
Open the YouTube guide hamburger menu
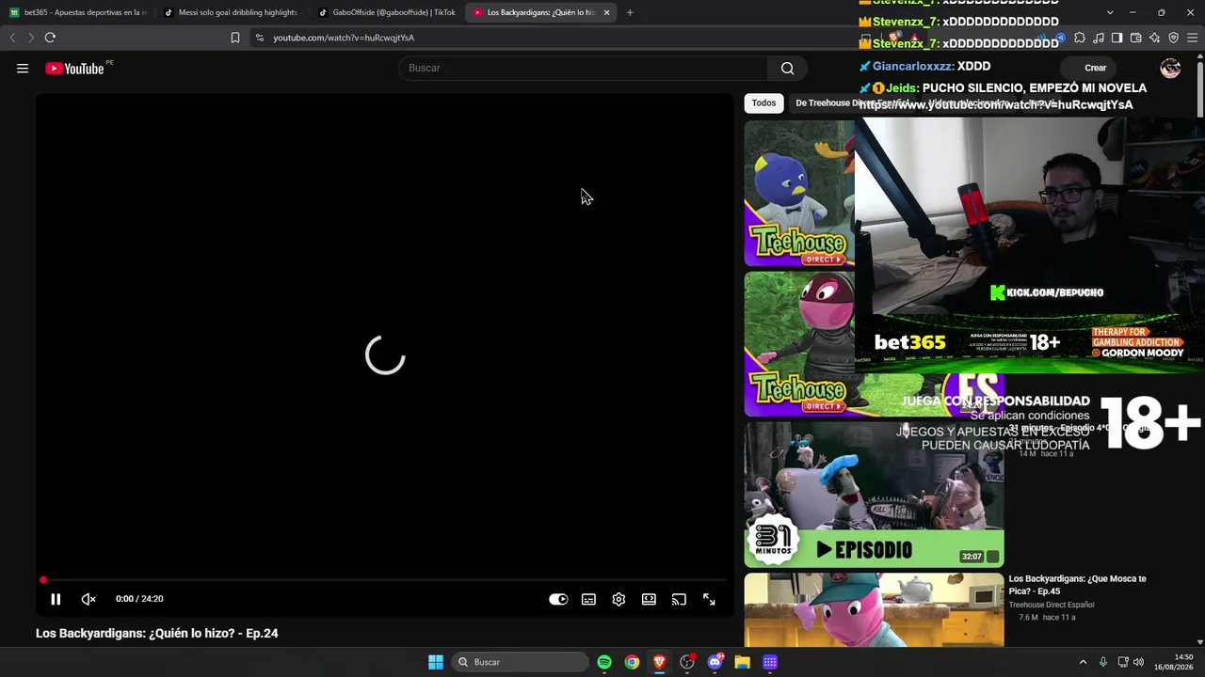pos(23,68)
